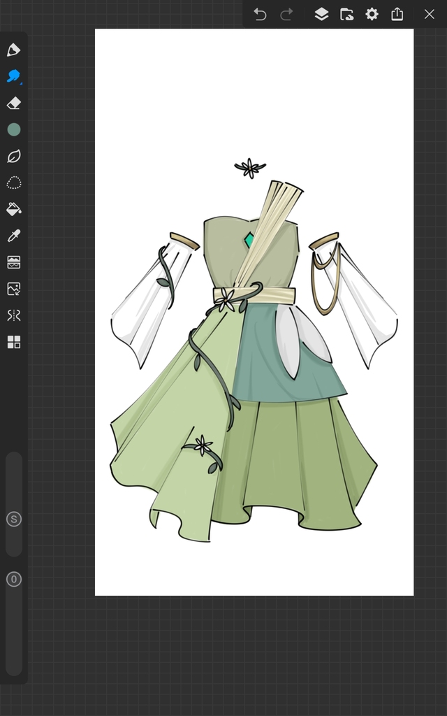Select the paint bucket fill tool

(14, 209)
